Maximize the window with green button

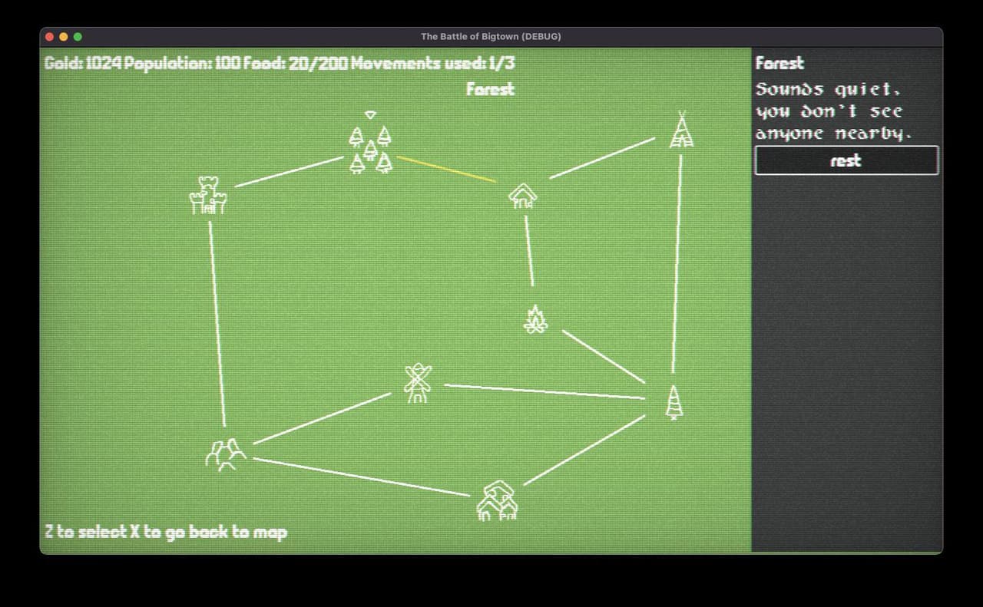[78, 36]
